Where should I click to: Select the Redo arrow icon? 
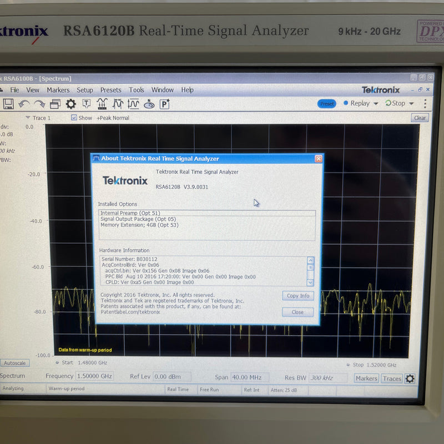pos(39,104)
